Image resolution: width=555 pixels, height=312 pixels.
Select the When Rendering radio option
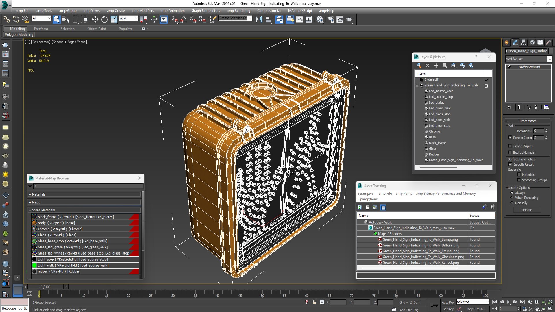pyautogui.click(x=512, y=198)
